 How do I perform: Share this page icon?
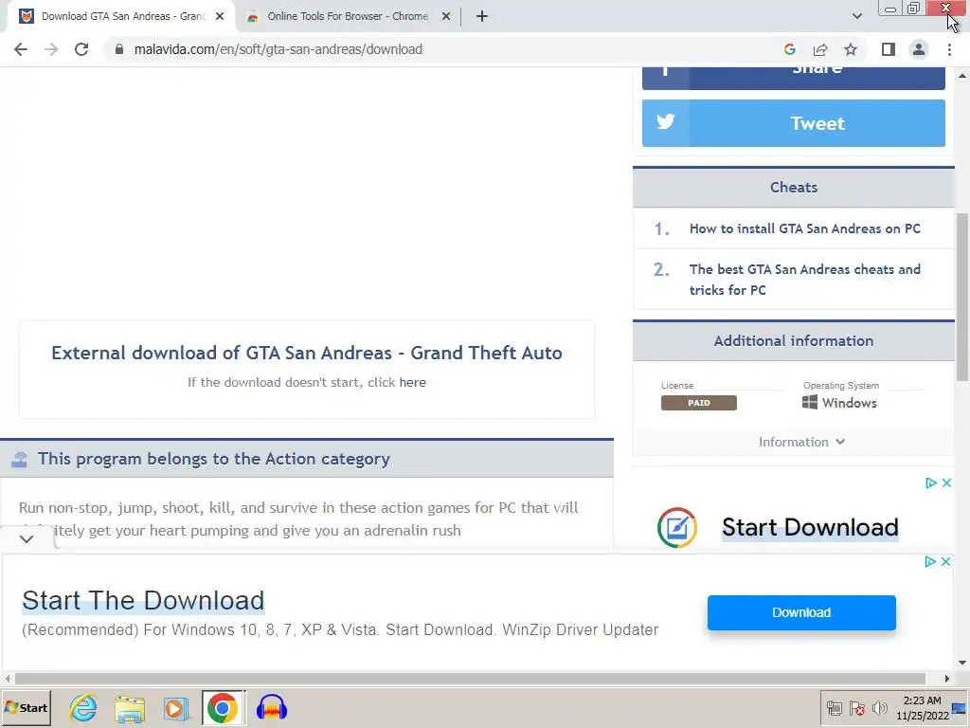pos(820,49)
